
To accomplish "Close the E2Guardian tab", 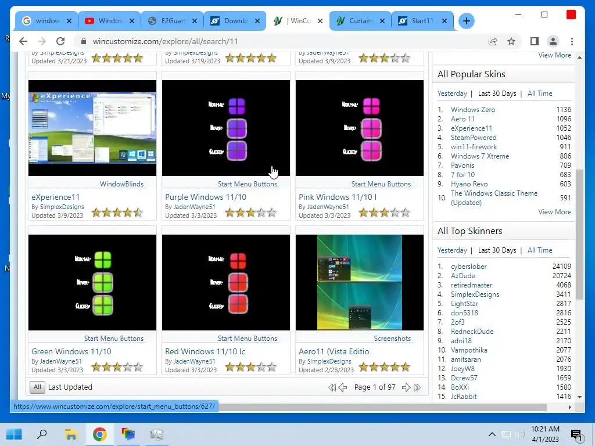I will pyautogui.click(x=194, y=21).
